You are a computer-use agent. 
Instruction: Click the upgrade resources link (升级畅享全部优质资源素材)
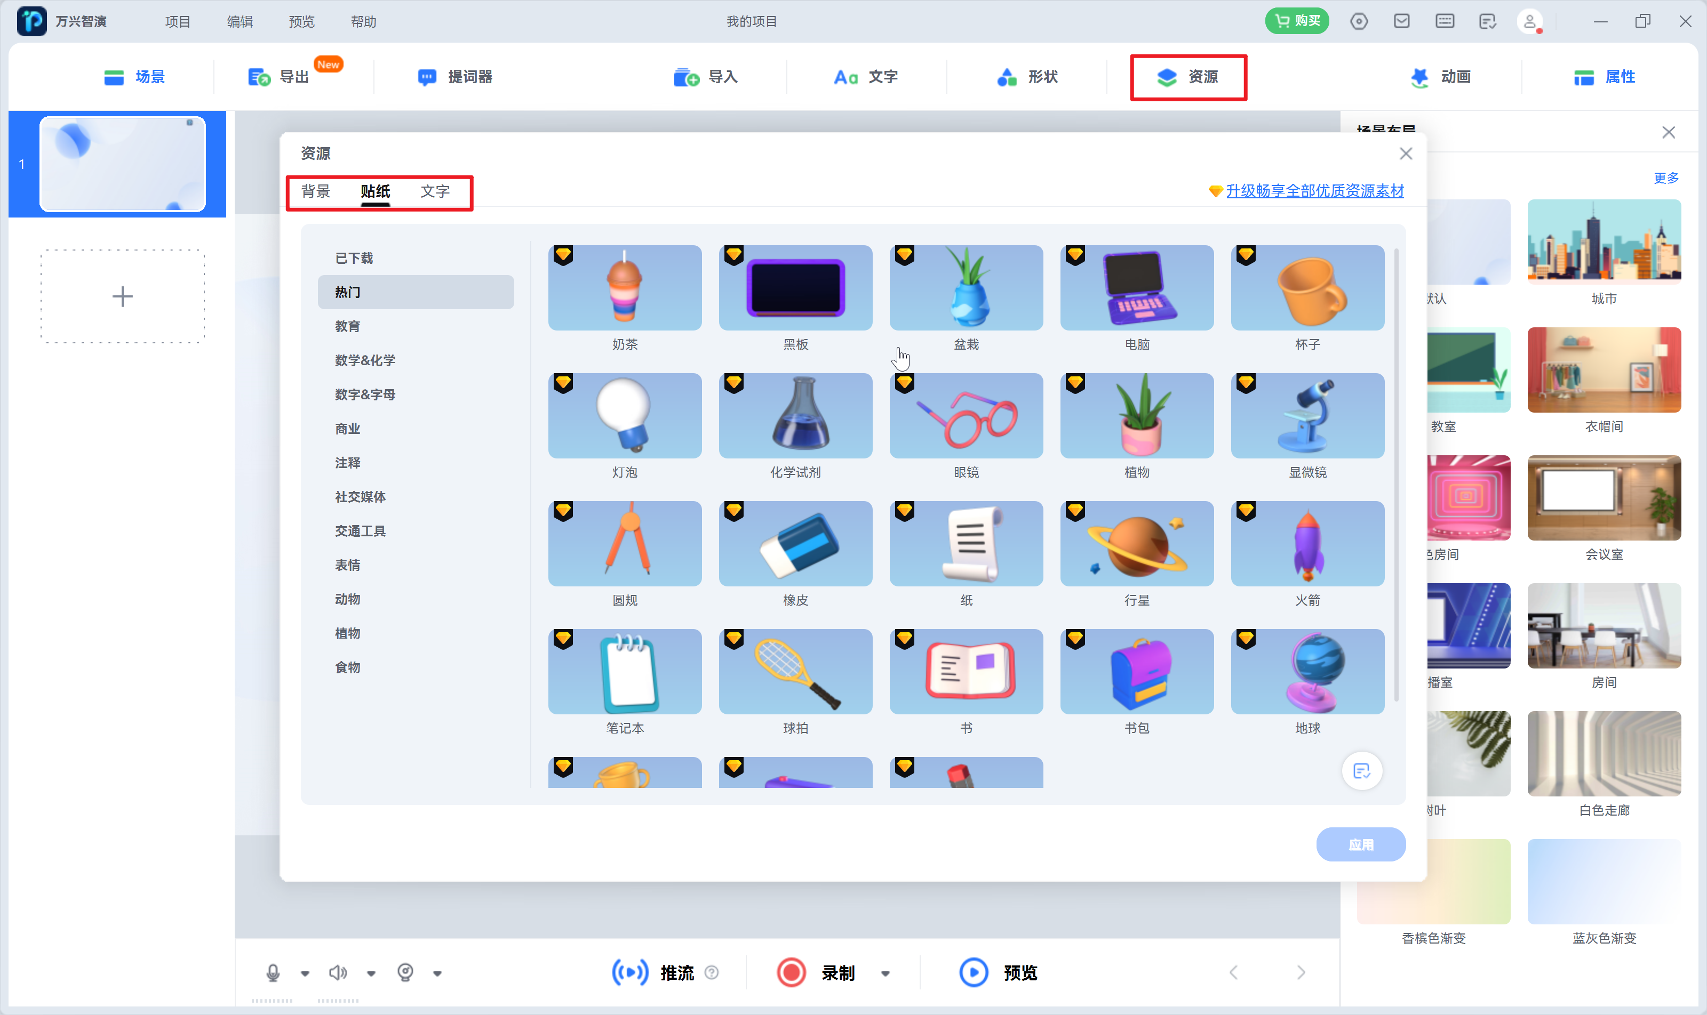[1314, 191]
